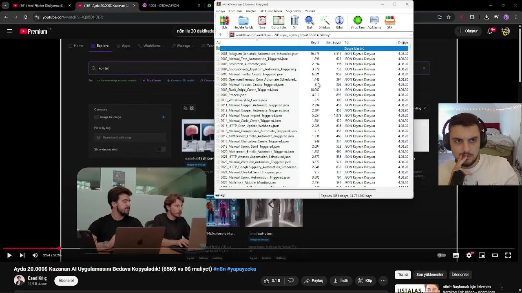
Task: Toggle autoplay switch in the player
Action: pyautogui.click(x=442, y=255)
